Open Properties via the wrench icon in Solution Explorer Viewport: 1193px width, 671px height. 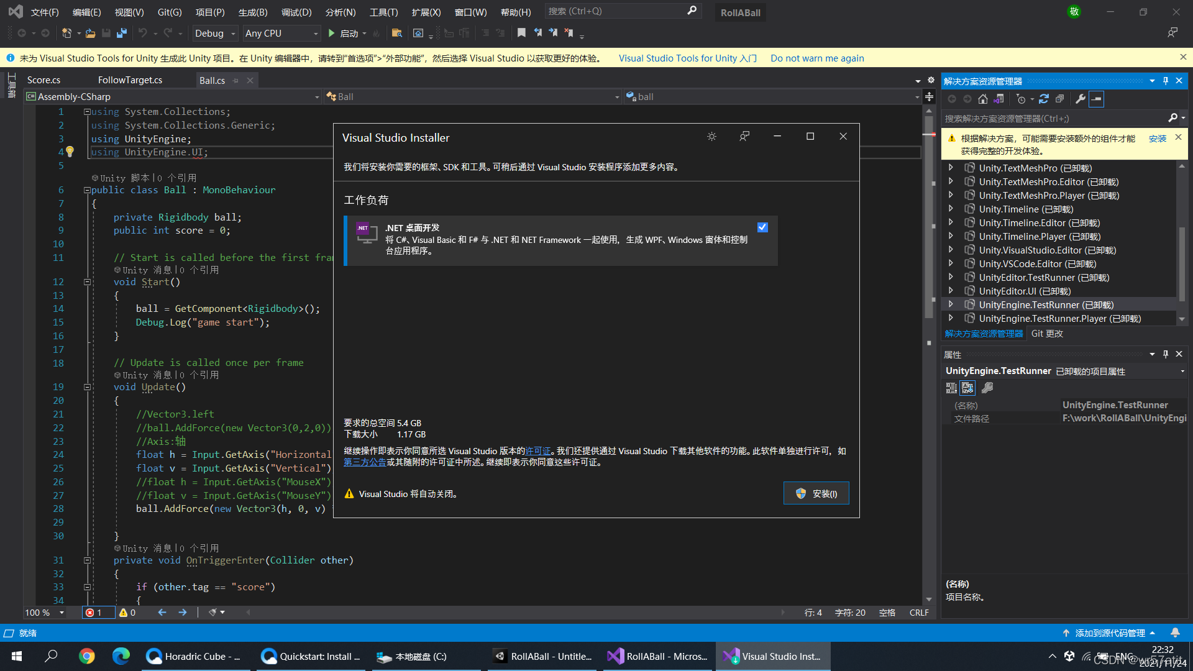tap(1081, 99)
